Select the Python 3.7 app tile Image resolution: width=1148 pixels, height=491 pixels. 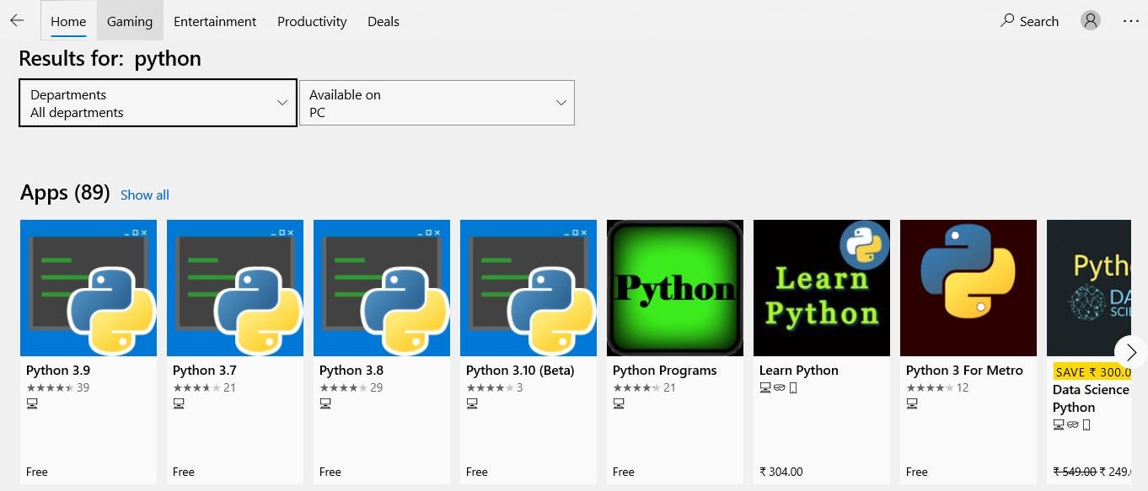point(234,287)
